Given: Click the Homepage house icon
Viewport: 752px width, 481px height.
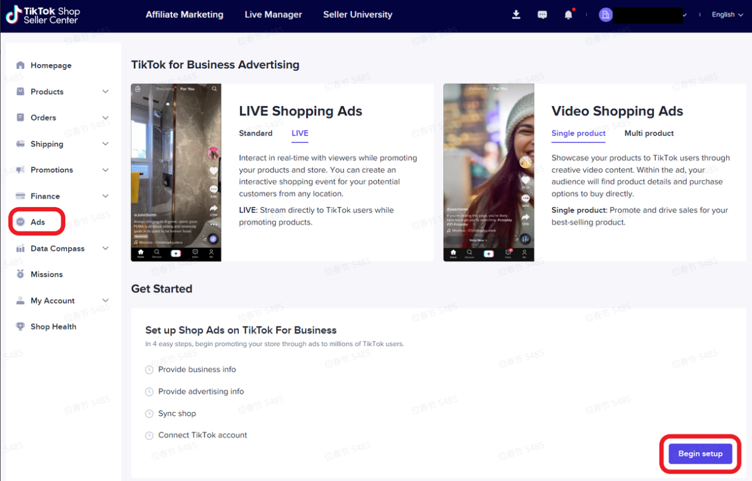Looking at the screenshot, I should pyautogui.click(x=20, y=65).
